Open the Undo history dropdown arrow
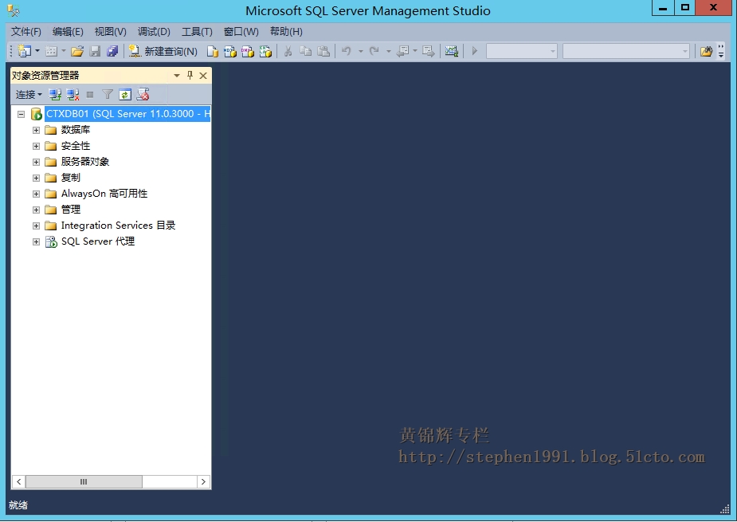The height and width of the screenshot is (522, 737). [x=360, y=51]
